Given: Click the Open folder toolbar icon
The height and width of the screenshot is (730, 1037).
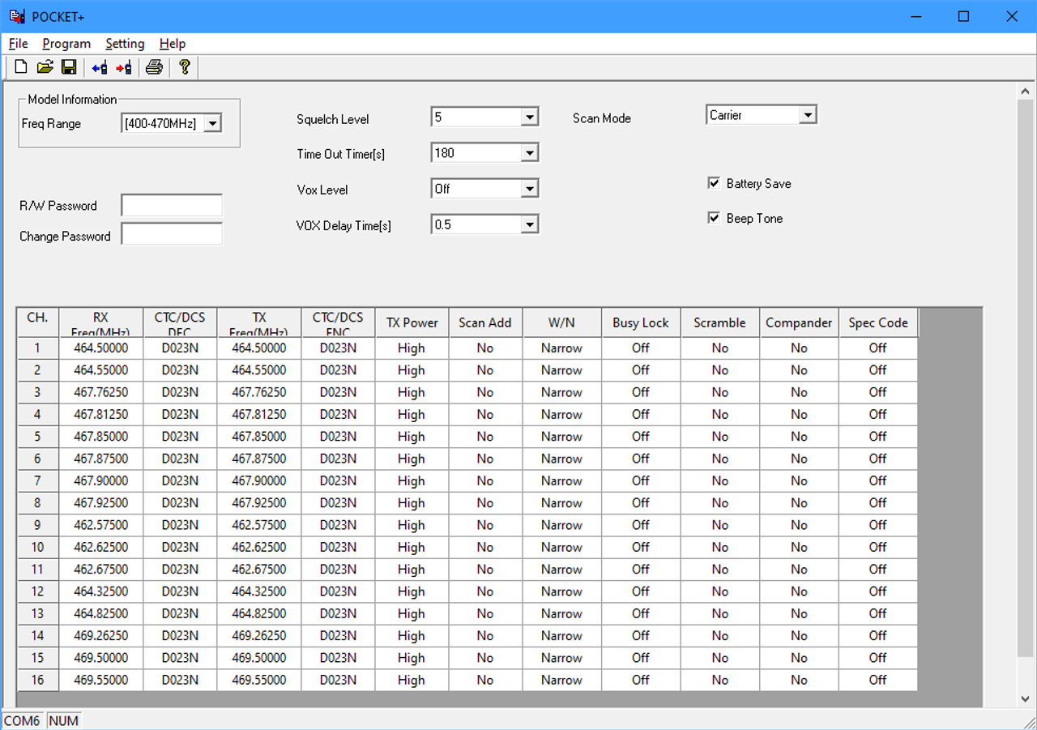Looking at the screenshot, I should pyautogui.click(x=45, y=67).
